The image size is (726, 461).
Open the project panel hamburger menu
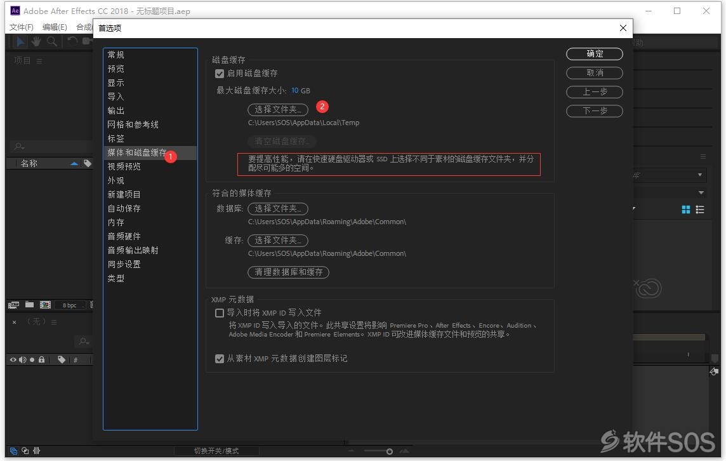tap(39, 61)
